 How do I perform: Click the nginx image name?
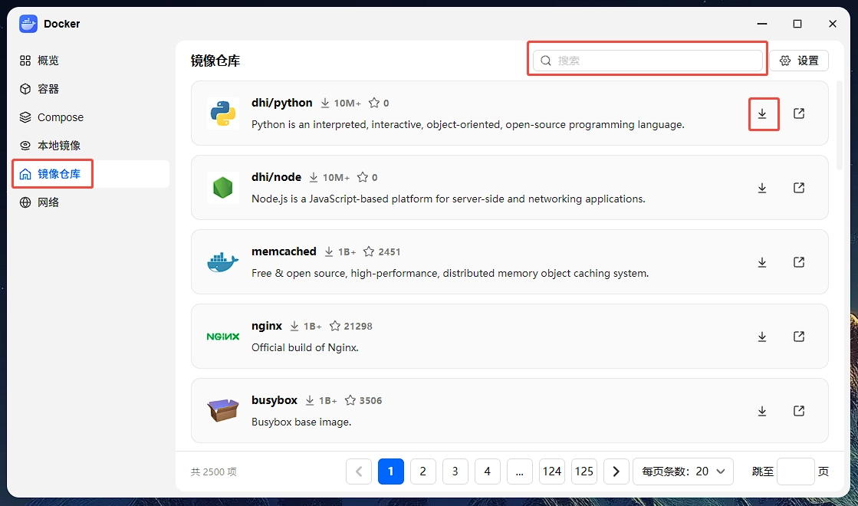click(267, 326)
